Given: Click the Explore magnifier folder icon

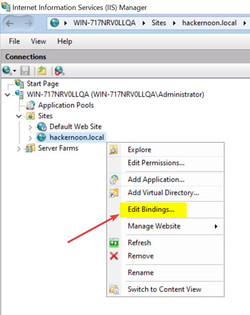Looking at the screenshot, I should (114, 150).
